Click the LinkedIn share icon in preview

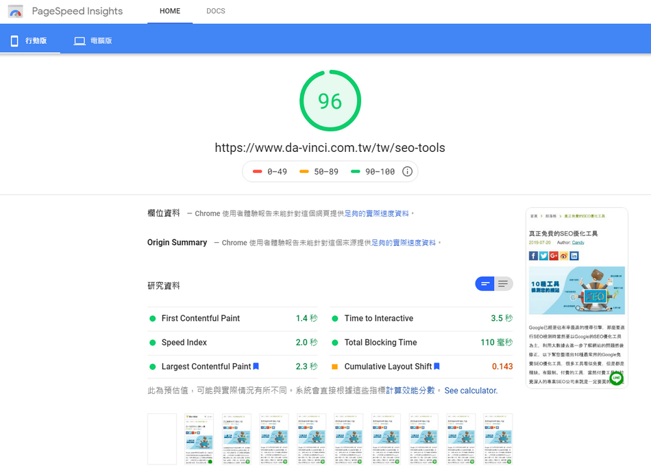[x=574, y=256]
